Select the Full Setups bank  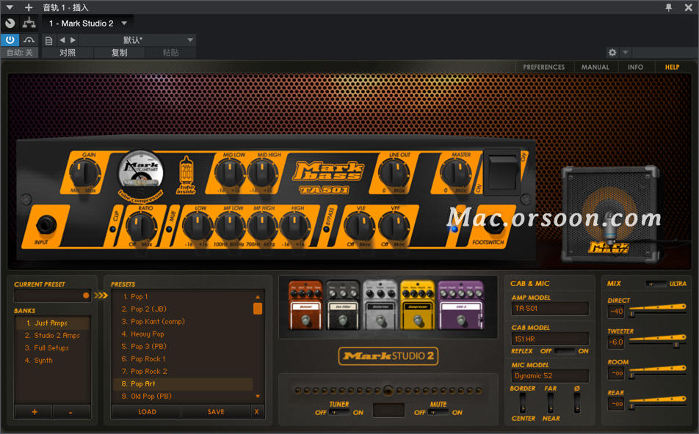tap(53, 347)
